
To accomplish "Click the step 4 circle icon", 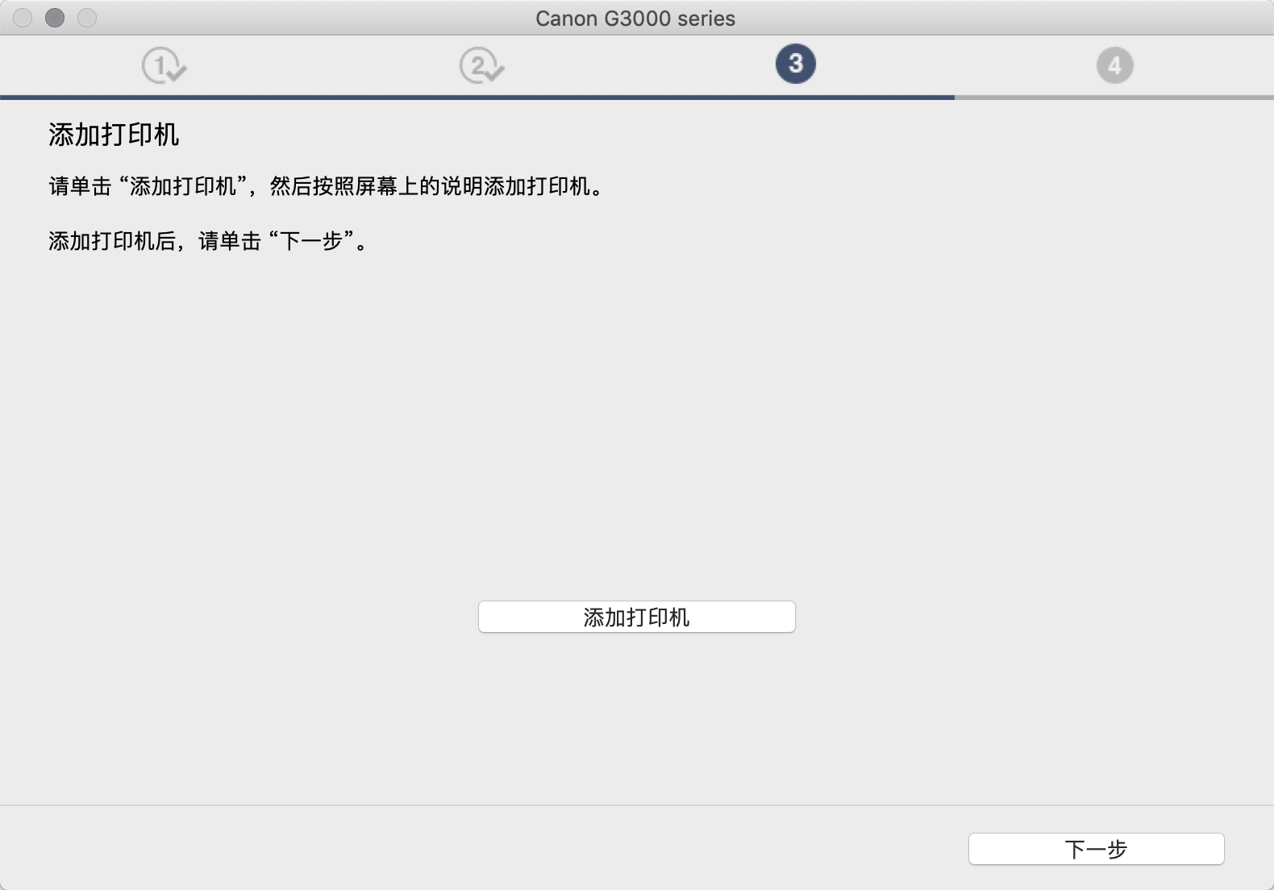I will click(1114, 65).
